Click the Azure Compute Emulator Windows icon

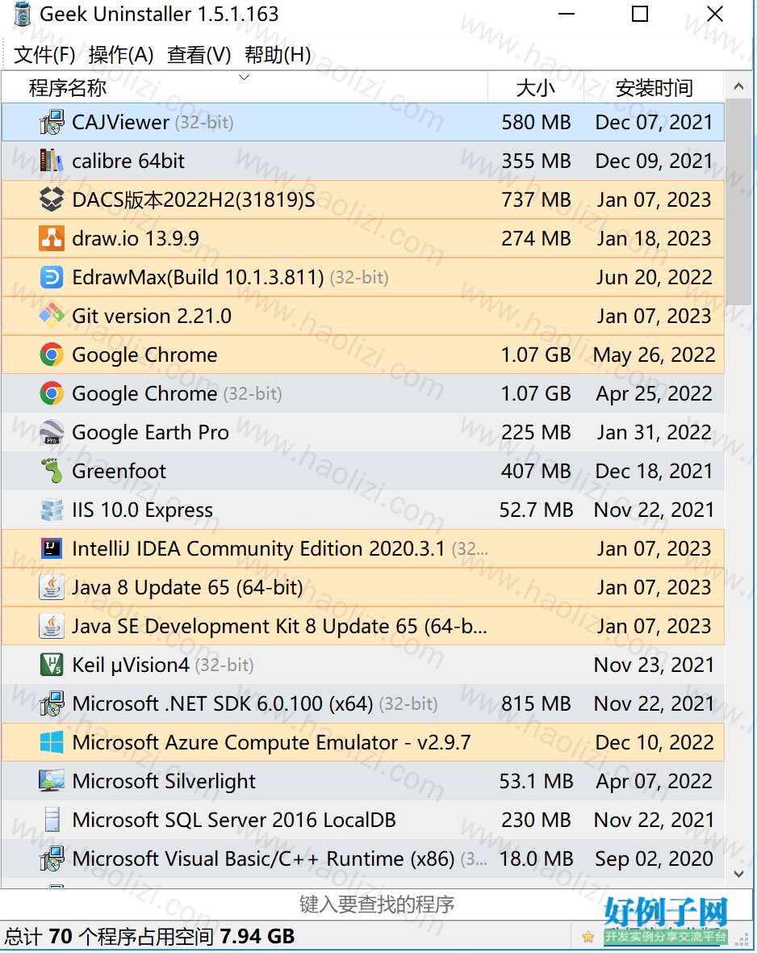pos(52,742)
